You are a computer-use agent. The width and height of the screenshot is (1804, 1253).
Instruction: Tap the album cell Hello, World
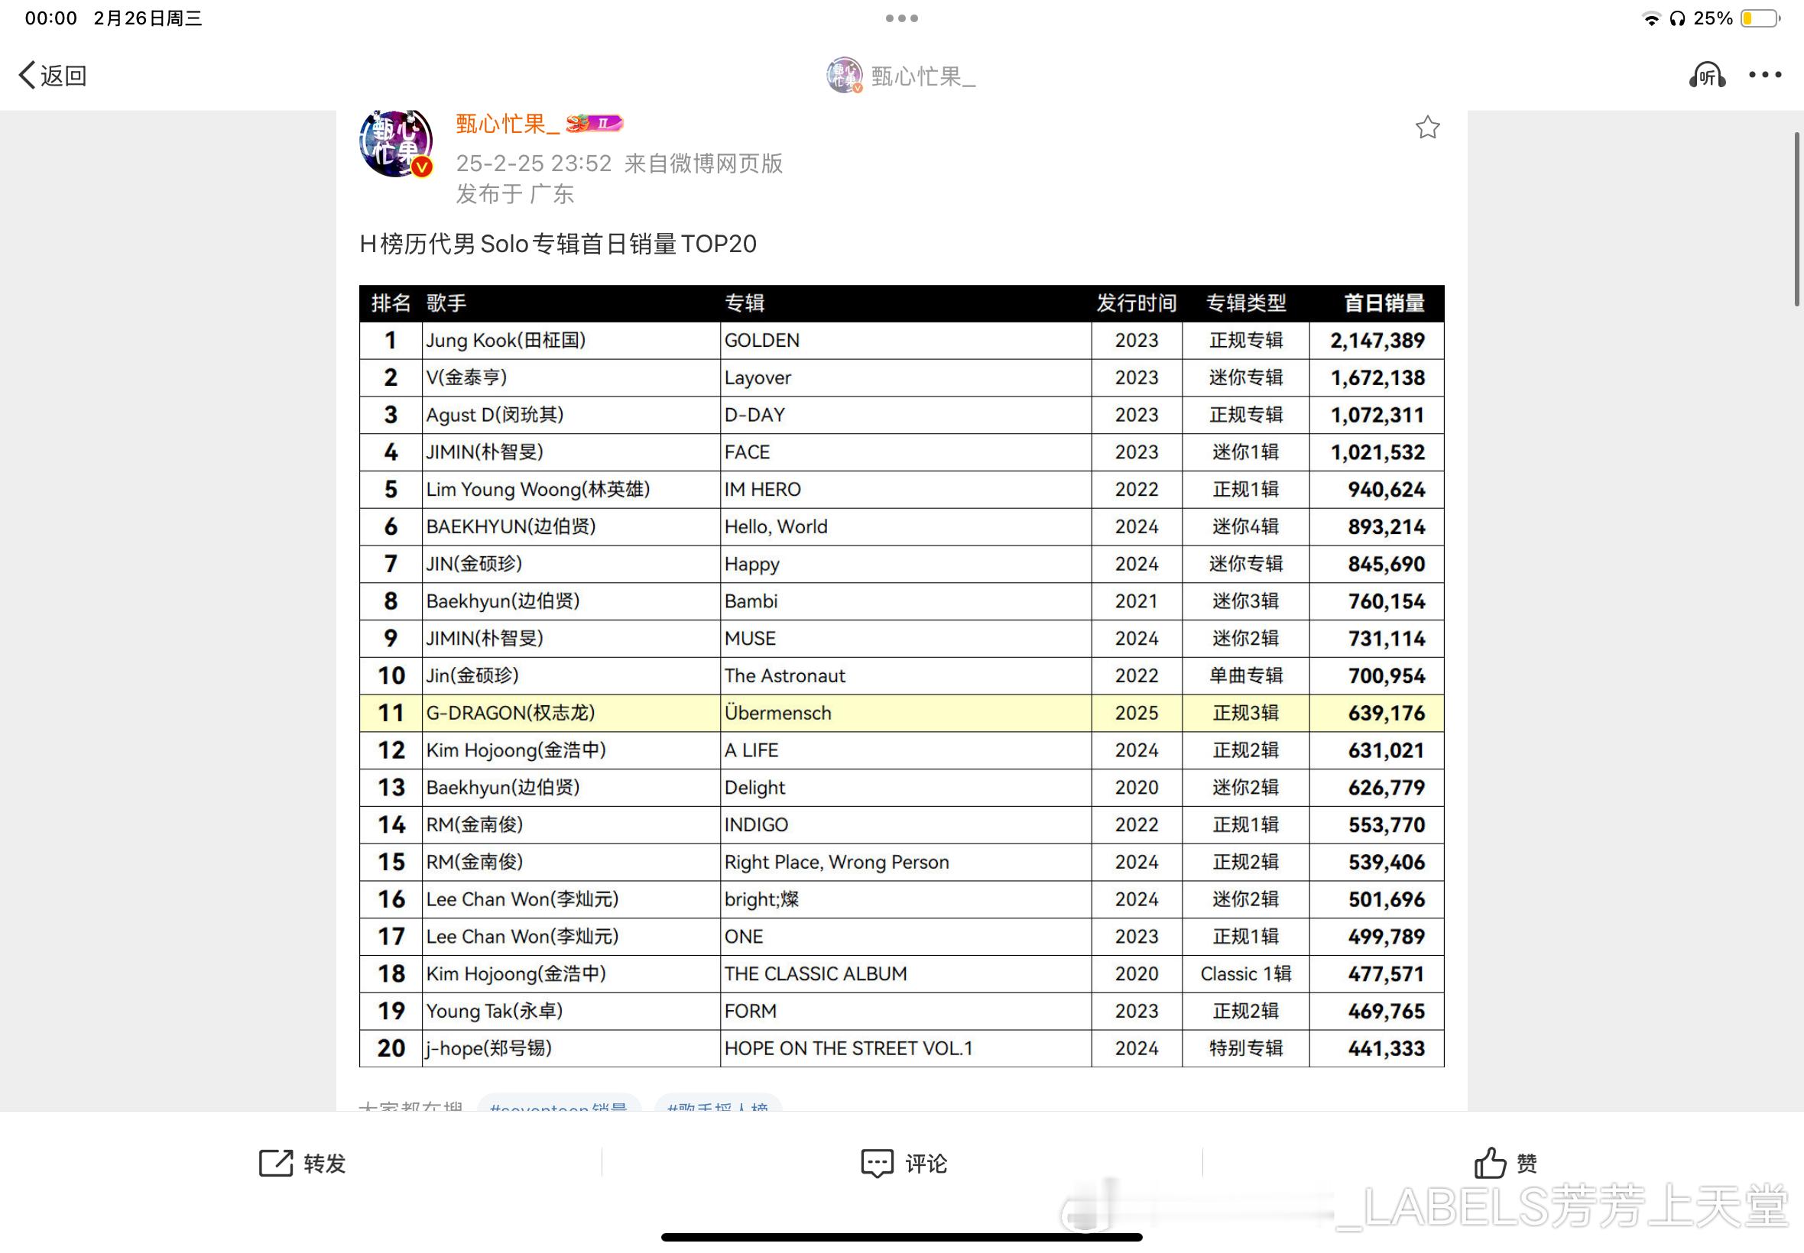pyautogui.click(x=906, y=526)
